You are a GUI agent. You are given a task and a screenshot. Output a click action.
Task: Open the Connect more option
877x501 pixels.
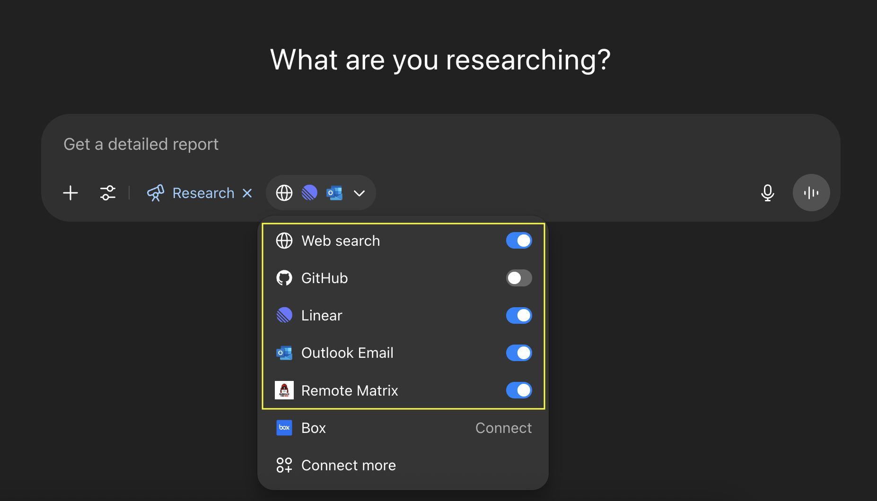click(403, 465)
